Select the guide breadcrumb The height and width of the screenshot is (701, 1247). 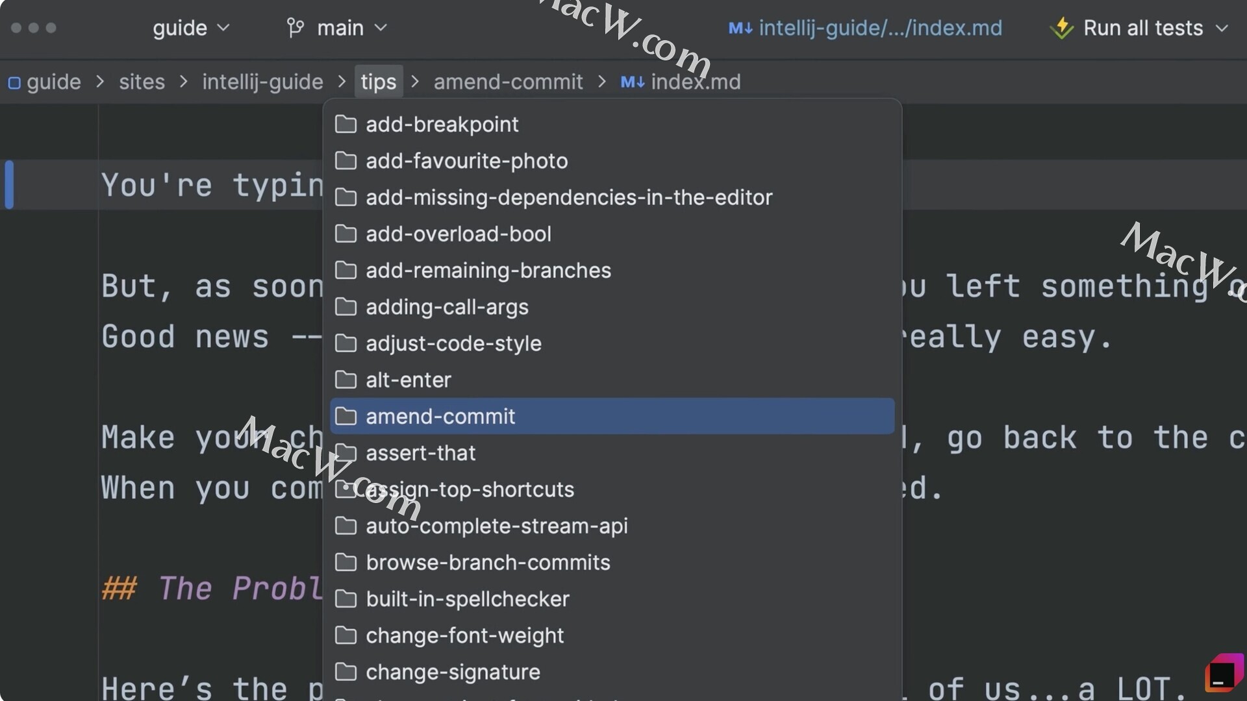(53, 82)
